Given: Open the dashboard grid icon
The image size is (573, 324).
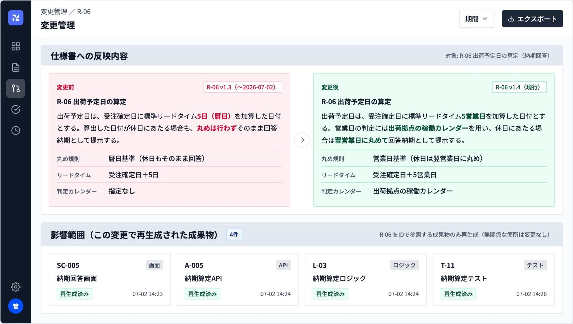Looking at the screenshot, I should [x=16, y=46].
